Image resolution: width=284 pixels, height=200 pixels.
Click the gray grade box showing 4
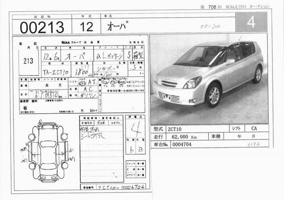(x=251, y=22)
